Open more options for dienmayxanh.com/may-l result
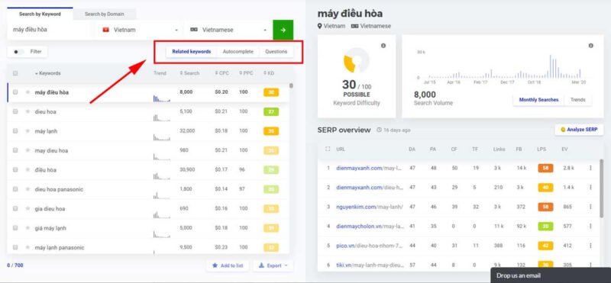This screenshot has height=283, width=611. pos(590,168)
